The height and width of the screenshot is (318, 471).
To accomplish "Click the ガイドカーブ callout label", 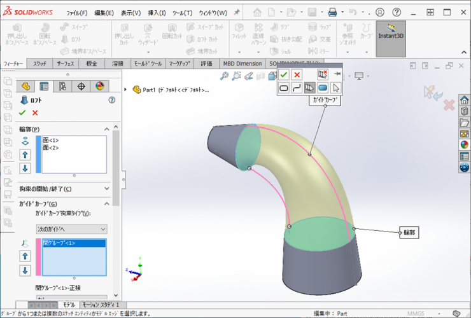I will coord(325,100).
